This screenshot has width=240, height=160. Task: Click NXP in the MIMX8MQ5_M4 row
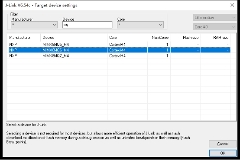tap(13, 45)
